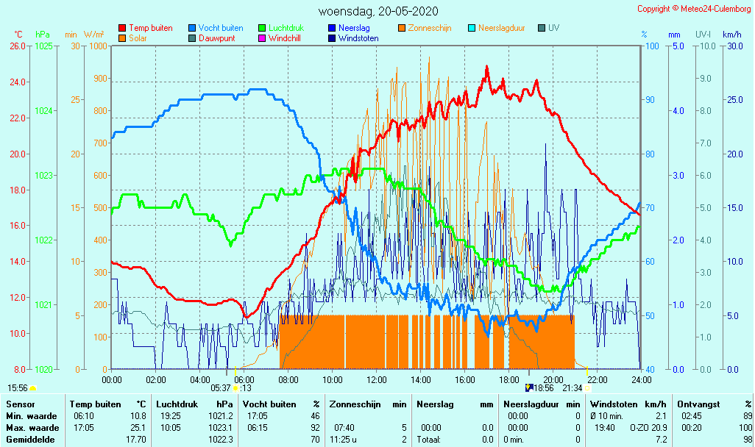This screenshot has height=447, width=755.
Task: Click the blue Vocht buiten legend square
Action: tap(192, 28)
